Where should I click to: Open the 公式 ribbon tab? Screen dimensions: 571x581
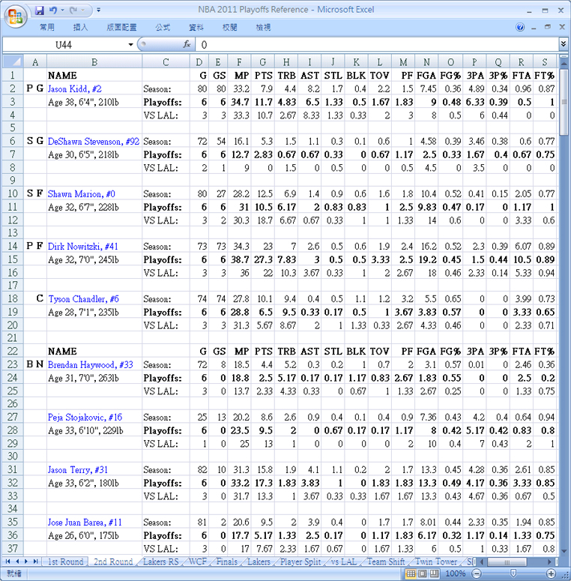point(163,27)
